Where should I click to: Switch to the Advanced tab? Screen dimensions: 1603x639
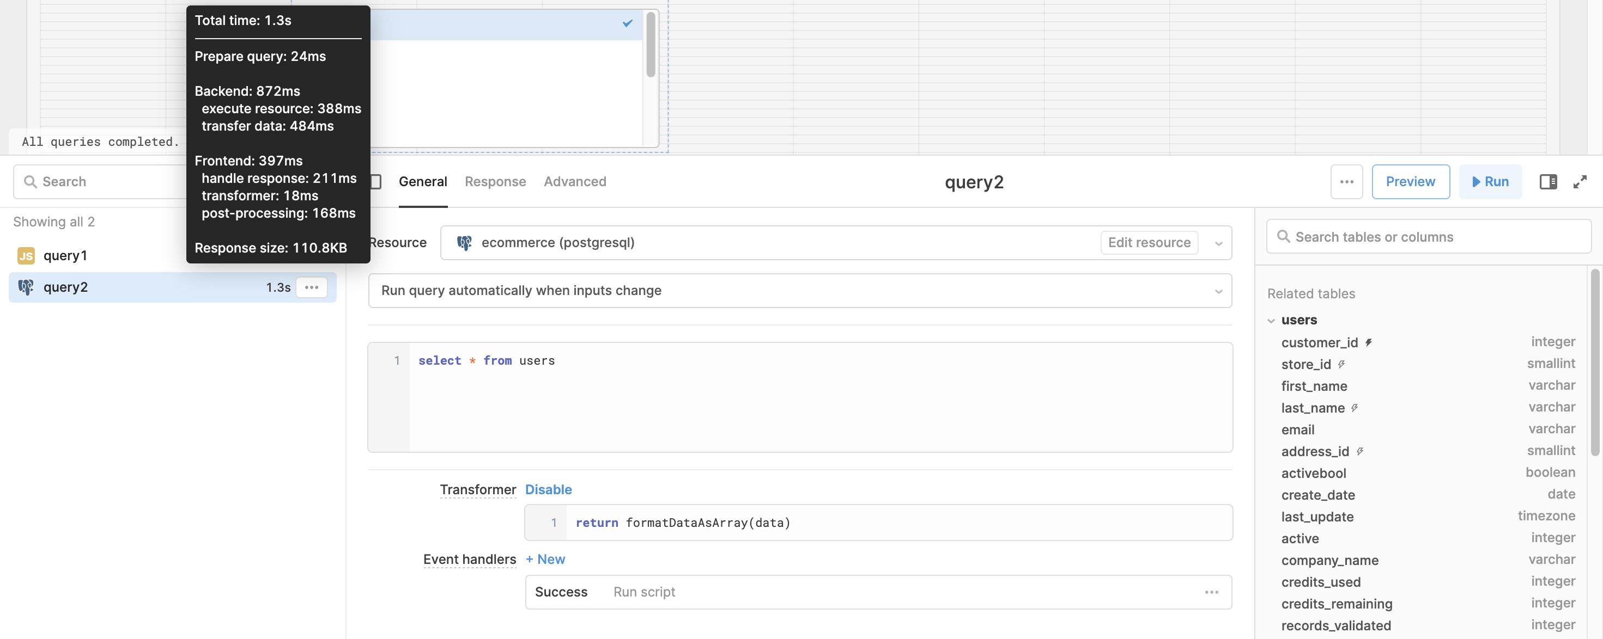(574, 181)
